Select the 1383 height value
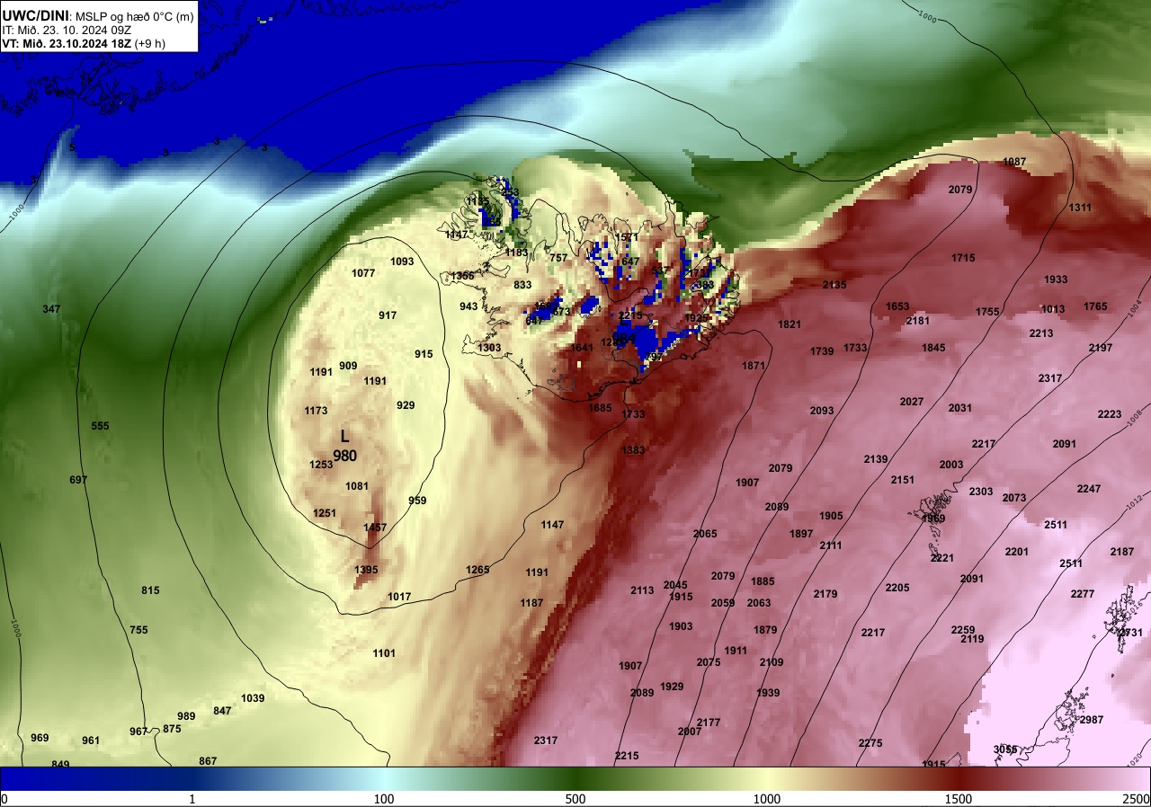 click(x=633, y=450)
